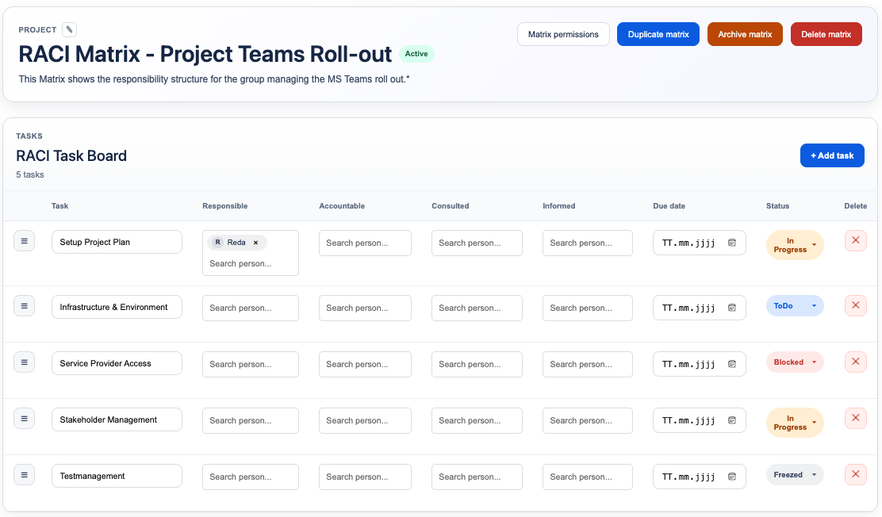Click drag handle for Testmanagement row
This screenshot has height=517, width=882.
[x=24, y=475]
